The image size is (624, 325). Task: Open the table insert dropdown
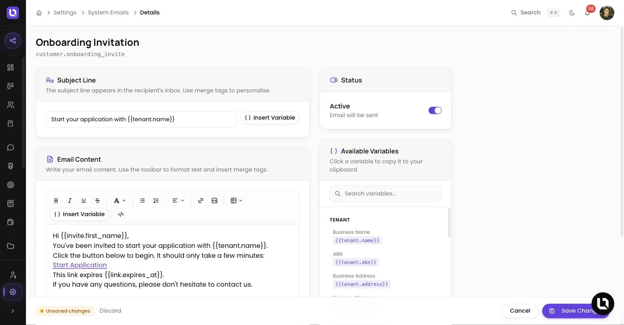pos(236,200)
